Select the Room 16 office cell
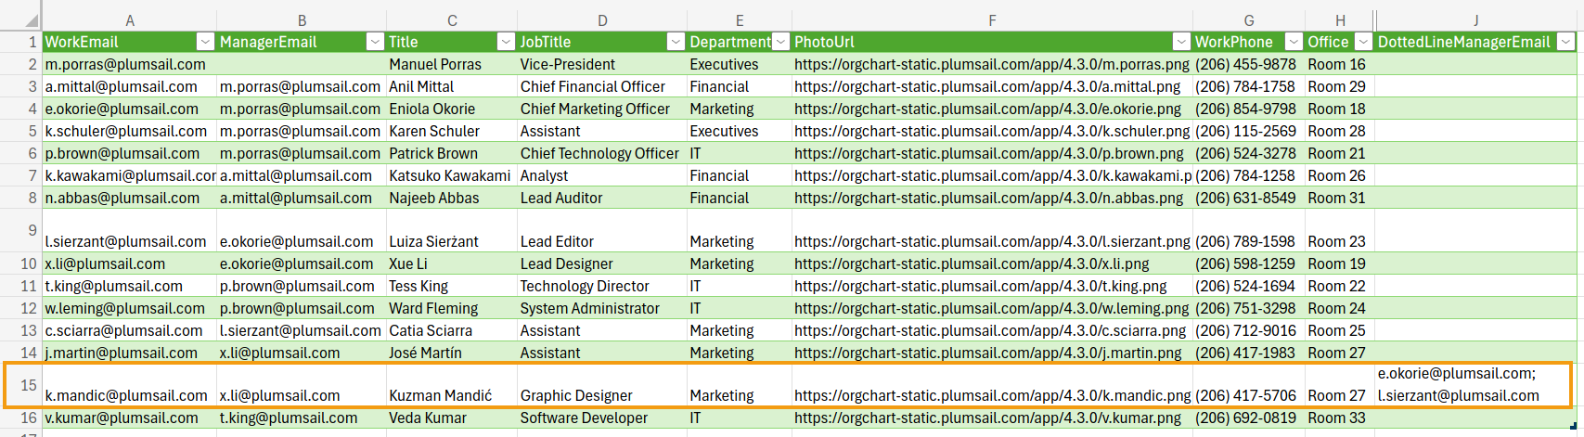This screenshot has height=437, width=1584. tap(1339, 64)
